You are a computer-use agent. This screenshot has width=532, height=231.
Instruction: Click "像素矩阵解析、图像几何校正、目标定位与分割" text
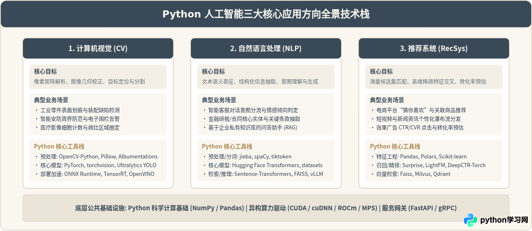(x=89, y=82)
